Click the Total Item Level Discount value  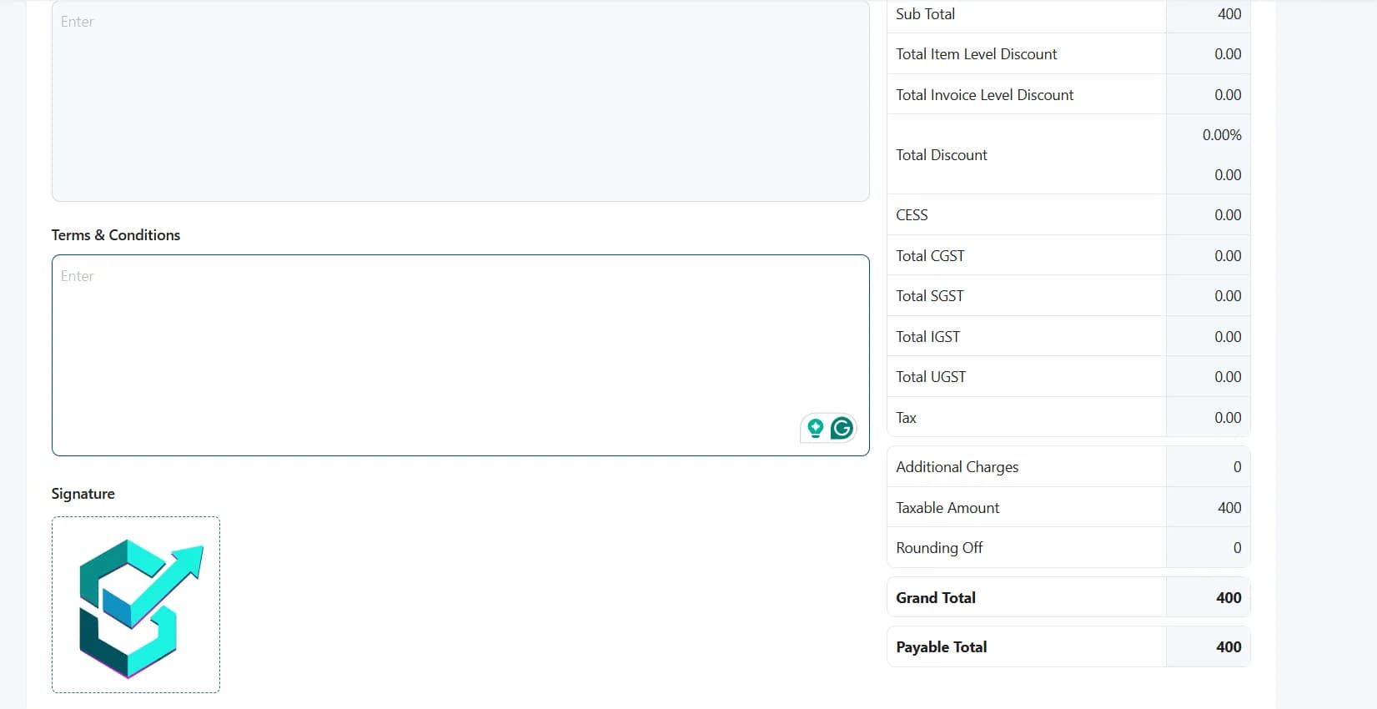pos(1228,54)
